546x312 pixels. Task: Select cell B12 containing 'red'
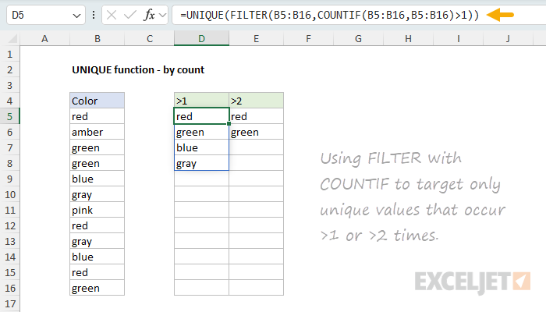(x=97, y=225)
